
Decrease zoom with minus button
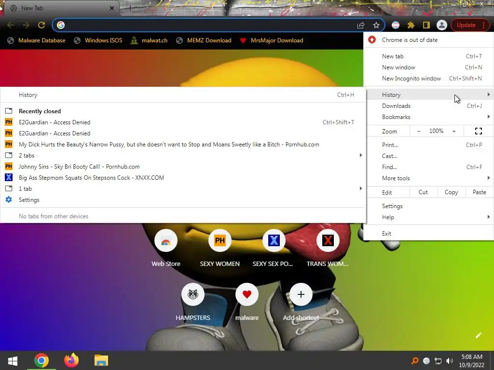coord(418,131)
